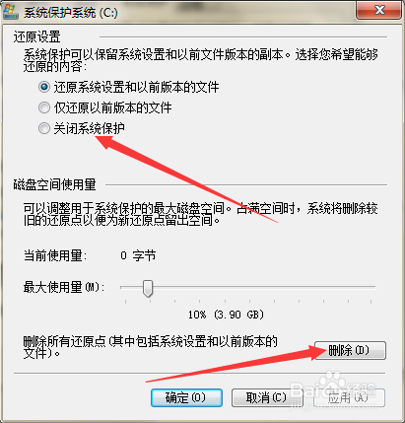Click slider track right of the thumb
405x423 pixels.
click(263, 287)
